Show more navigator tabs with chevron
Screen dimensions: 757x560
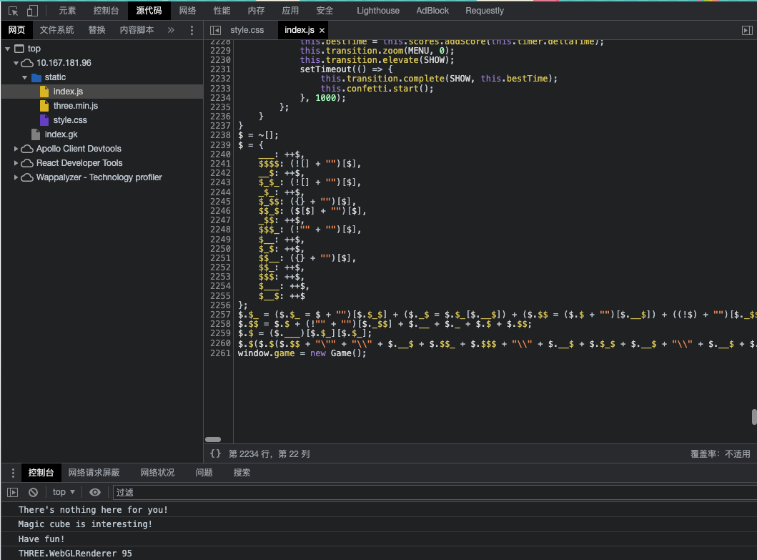171,30
